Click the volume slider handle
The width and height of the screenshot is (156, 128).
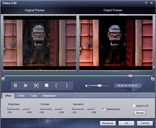(x=100, y=86)
